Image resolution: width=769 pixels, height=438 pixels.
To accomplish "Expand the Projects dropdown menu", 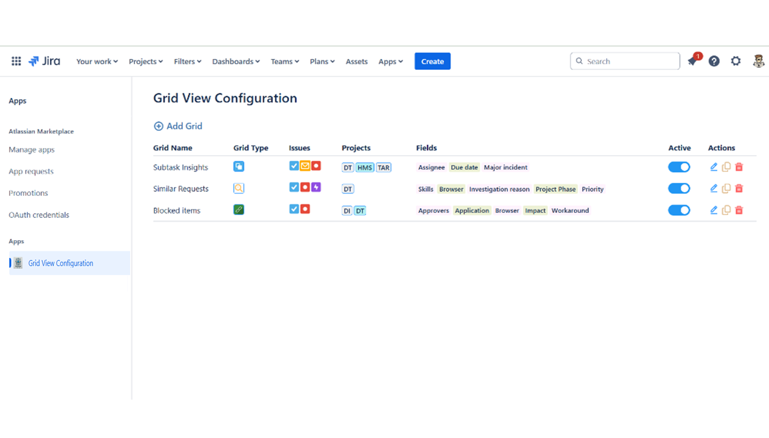I will pyautogui.click(x=145, y=61).
